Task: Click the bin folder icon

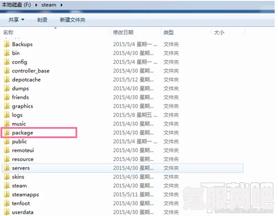Action: pos(7,53)
